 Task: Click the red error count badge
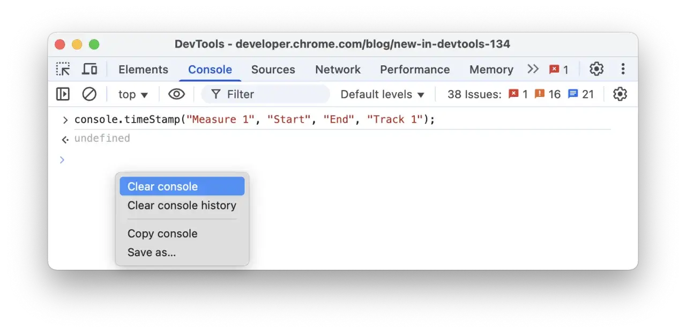click(558, 70)
